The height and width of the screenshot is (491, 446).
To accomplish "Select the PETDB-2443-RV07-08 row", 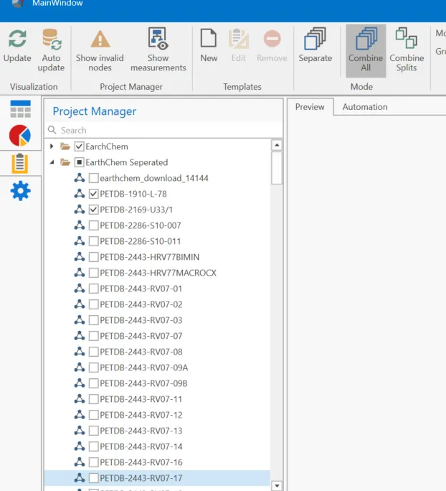I will (157, 352).
